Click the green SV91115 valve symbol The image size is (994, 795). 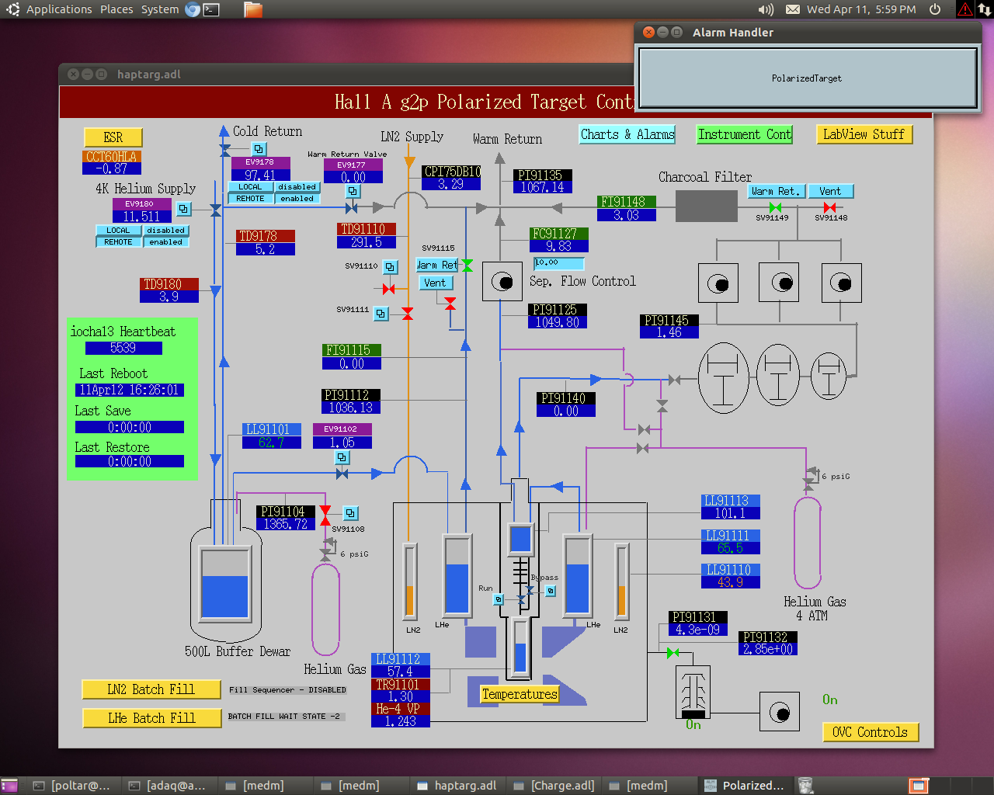click(x=467, y=266)
